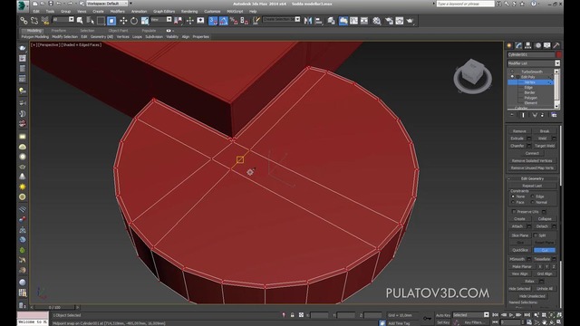Viewport: 580px width, 326px height.
Task: Activate the Select and Scale tool
Action: point(145,21)
